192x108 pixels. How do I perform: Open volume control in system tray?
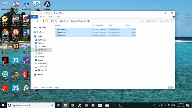pyautogui.click(x=169, y=105)
